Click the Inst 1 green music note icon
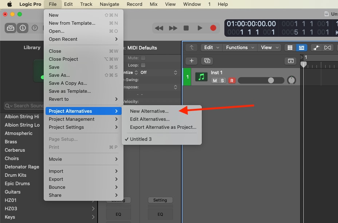338x223 pixels. (x=201, y=77)
